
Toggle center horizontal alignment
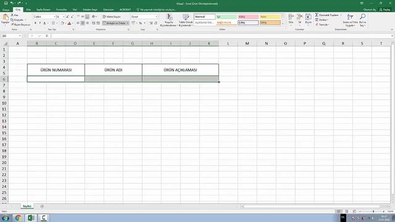(x=83, y=23)
